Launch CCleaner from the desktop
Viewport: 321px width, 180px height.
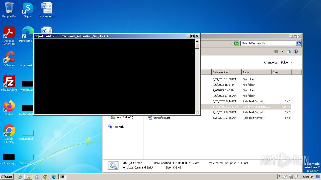9,59
